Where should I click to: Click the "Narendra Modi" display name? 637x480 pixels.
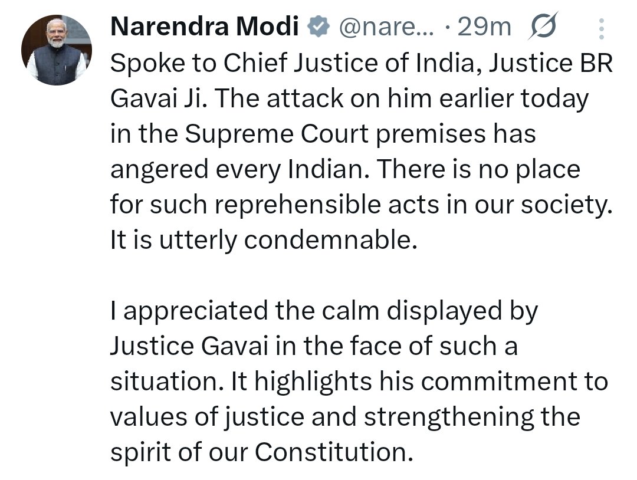(205, 27)
